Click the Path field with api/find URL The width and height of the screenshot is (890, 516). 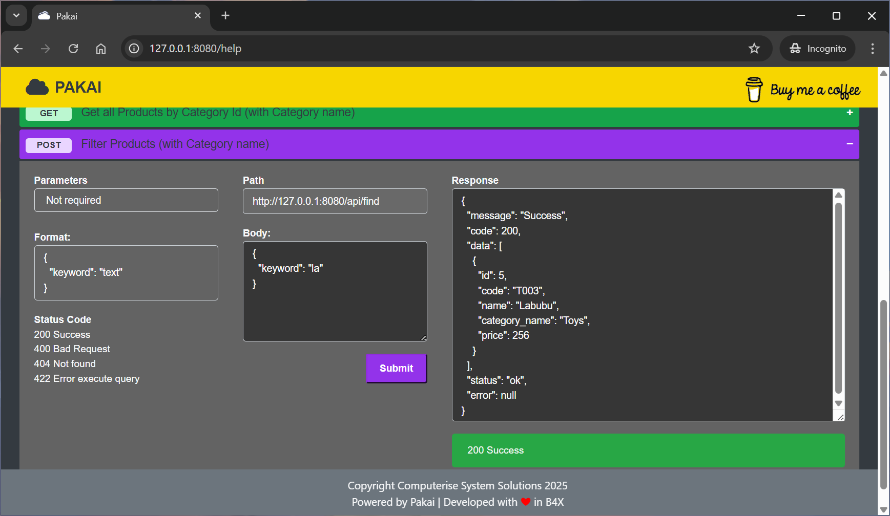[x=335, y=201]
